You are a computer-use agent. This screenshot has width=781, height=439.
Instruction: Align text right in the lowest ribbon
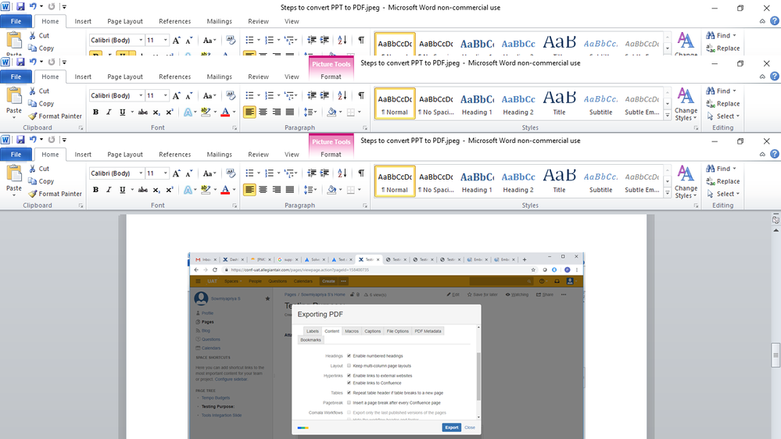[277, 190]
